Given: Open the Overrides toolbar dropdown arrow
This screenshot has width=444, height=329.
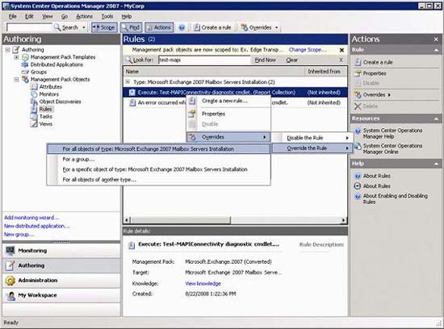Looking at the screenshot, I should (x=276, y=27).
